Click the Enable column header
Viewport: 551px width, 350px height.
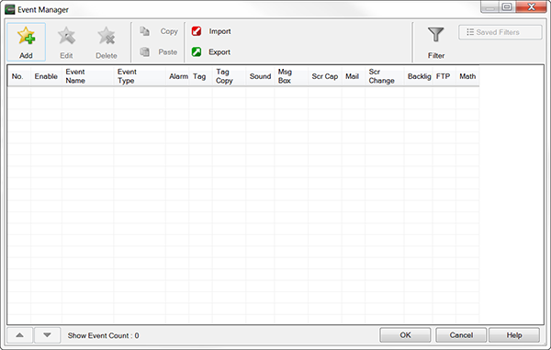pos(46,76)
